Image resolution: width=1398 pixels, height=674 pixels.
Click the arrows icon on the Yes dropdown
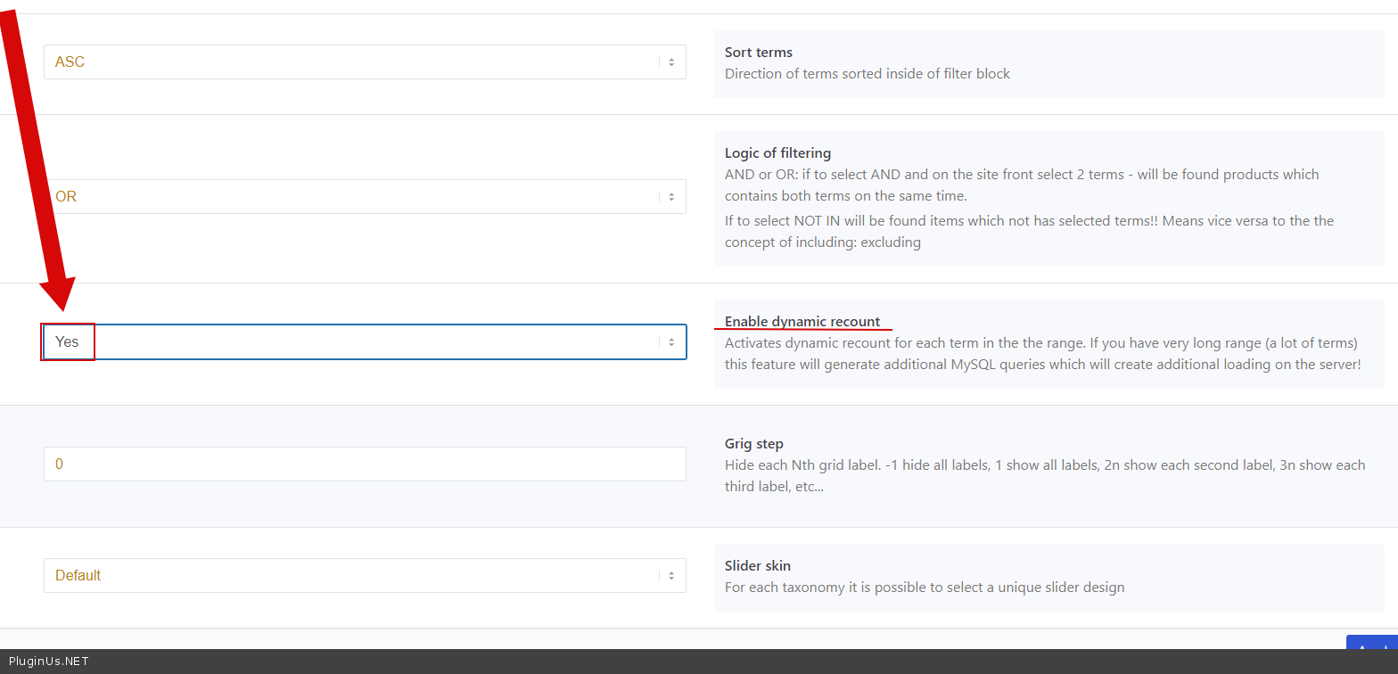[671, 342]
